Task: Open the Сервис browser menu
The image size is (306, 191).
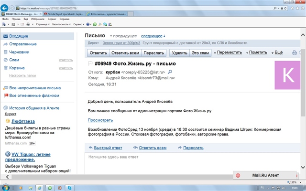Action: coord(49,19)
